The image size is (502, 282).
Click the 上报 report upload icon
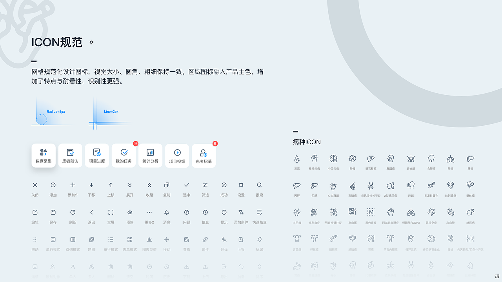coord(241,239)
